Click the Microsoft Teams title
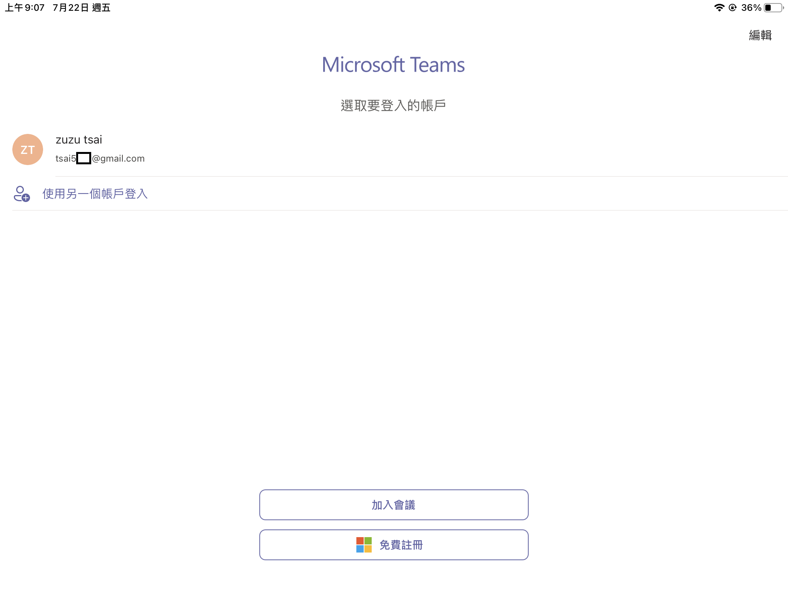Image resolution: width=788 pixels, height=591 pixels. [x=393, y=65]
